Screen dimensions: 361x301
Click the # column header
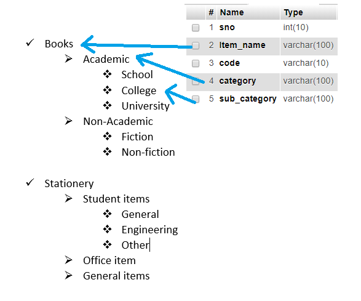click(x=211, y=12)
